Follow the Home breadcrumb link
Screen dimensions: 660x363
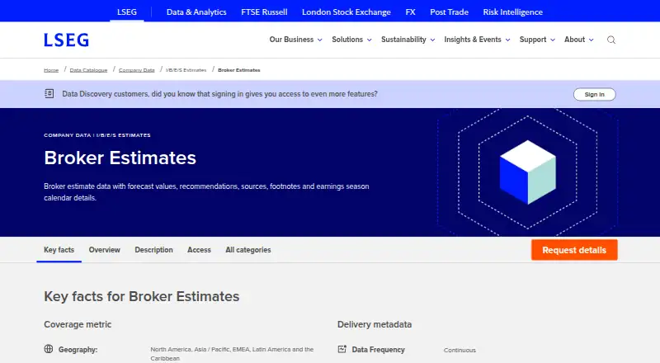[x=51, y=70]
